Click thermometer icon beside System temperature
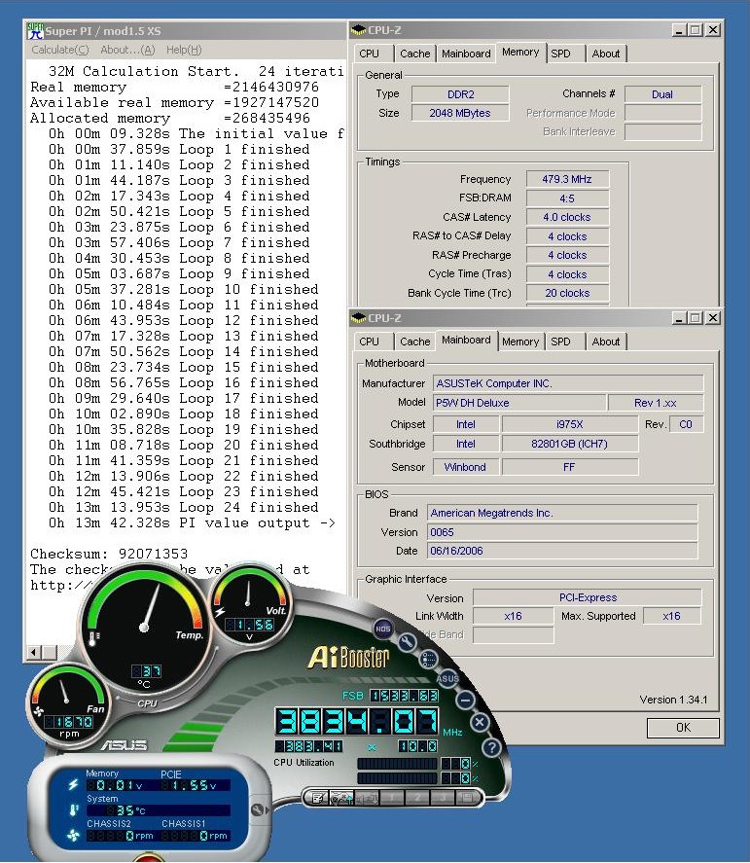The width and height of the screenshot is (750, 863). 74,809
